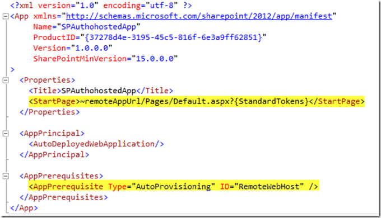
Task: Click the RemoteWebHost ID value
Action: pos(269,187)
